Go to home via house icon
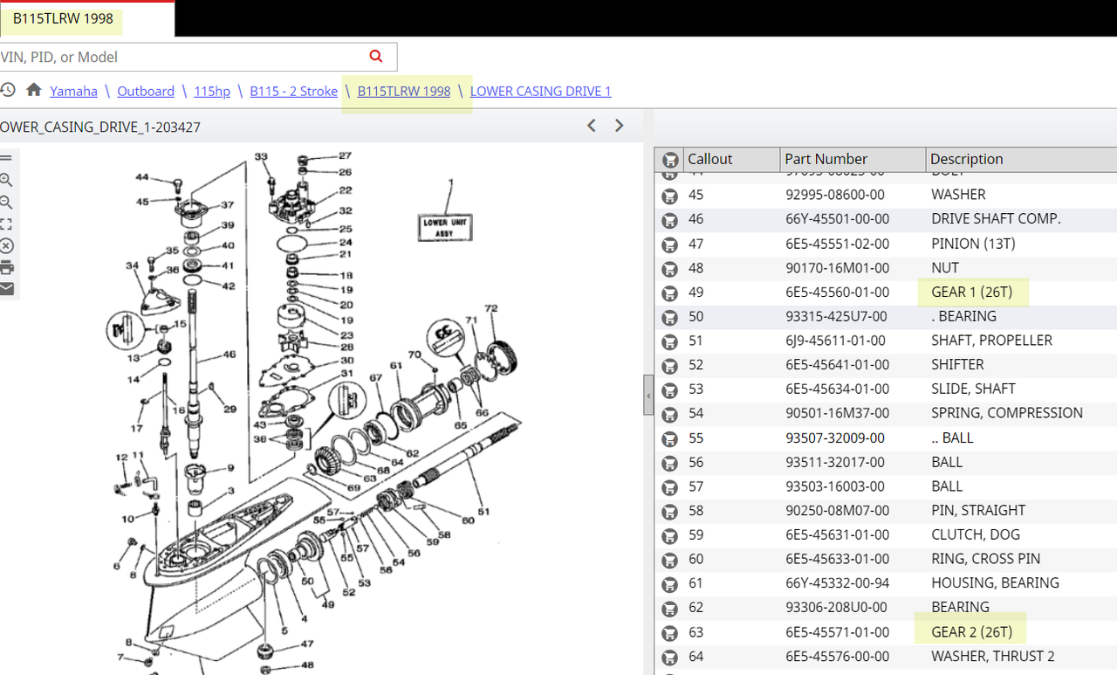The image size is (1117, 675). (x=34, y=90)
